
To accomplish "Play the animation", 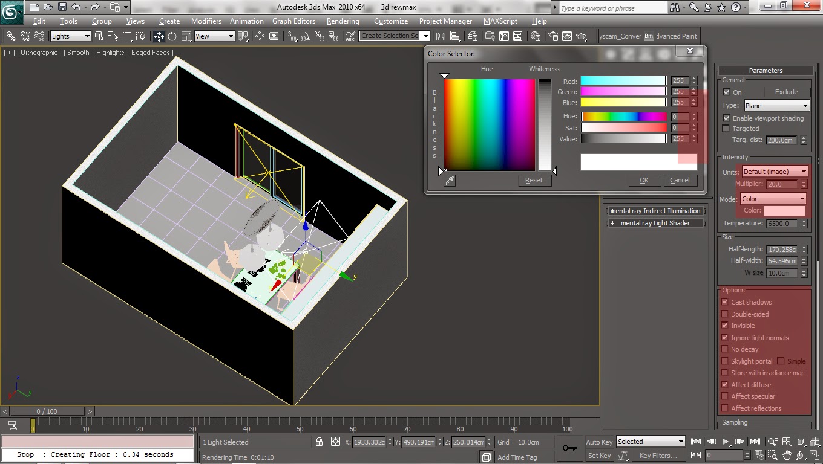I will click(x=726, y=442).
